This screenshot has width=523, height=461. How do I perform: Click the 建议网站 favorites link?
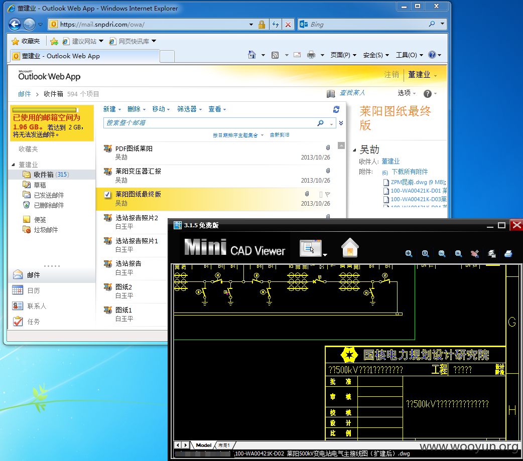coord(84,41)
